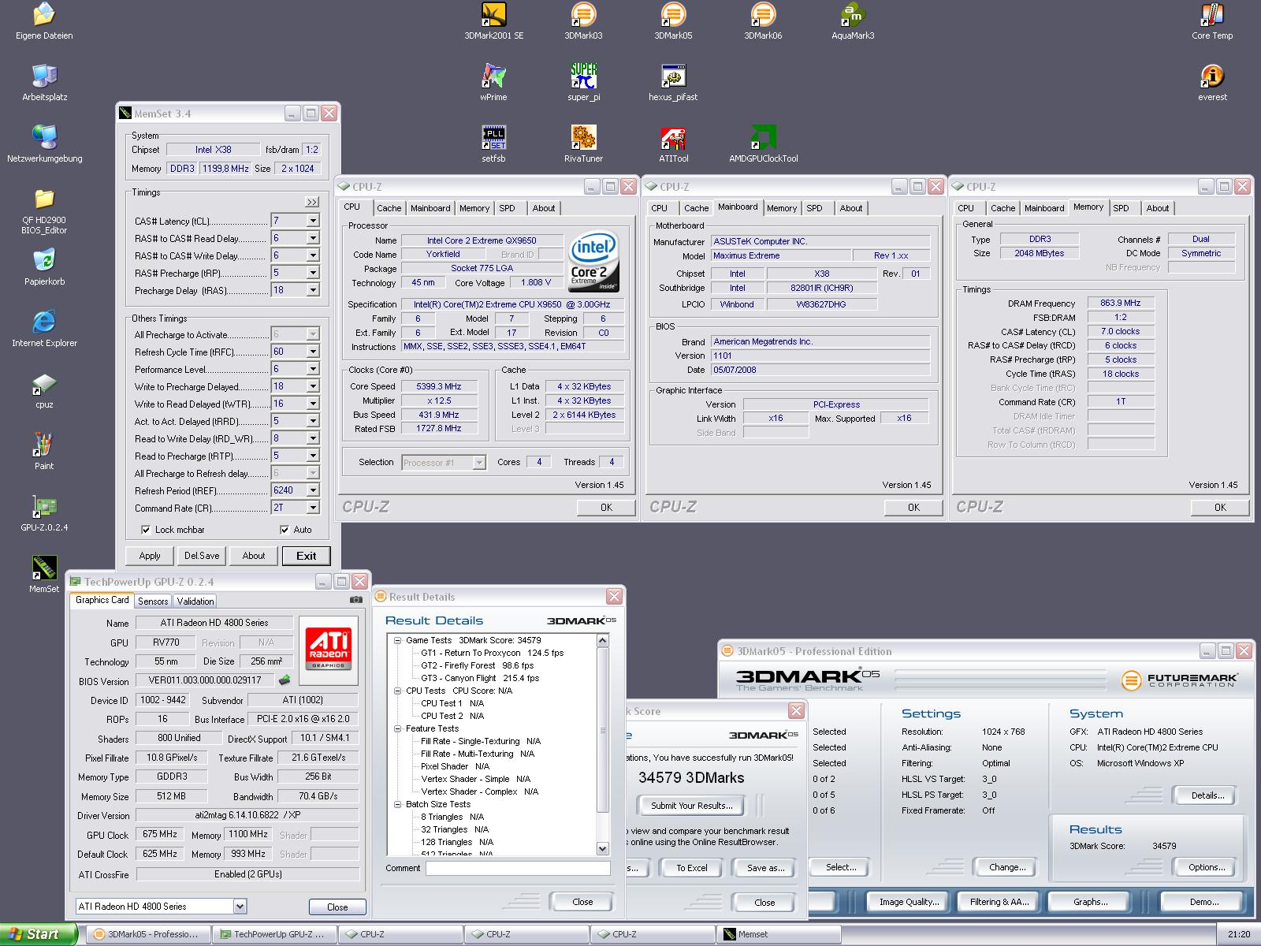Open the CAS# Latency (tCL) dropdown
The width and height of the screenshot is (1261, 946).
[313, 221]
